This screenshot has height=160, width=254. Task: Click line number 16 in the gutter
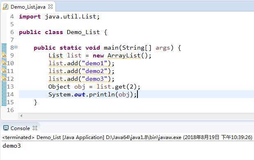(10, 110)
